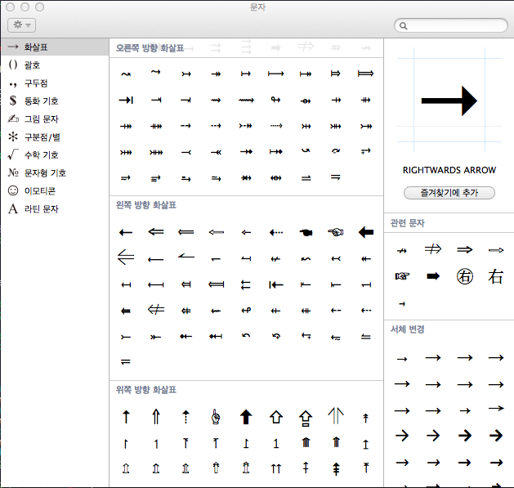
Task: Pick the rightwards wave arrow symbol
Action: pos(126,74)
